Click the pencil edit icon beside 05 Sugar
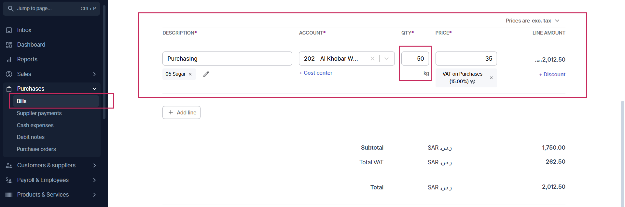The height and width of the screenshot is (207, 625). tap(206, 74)
